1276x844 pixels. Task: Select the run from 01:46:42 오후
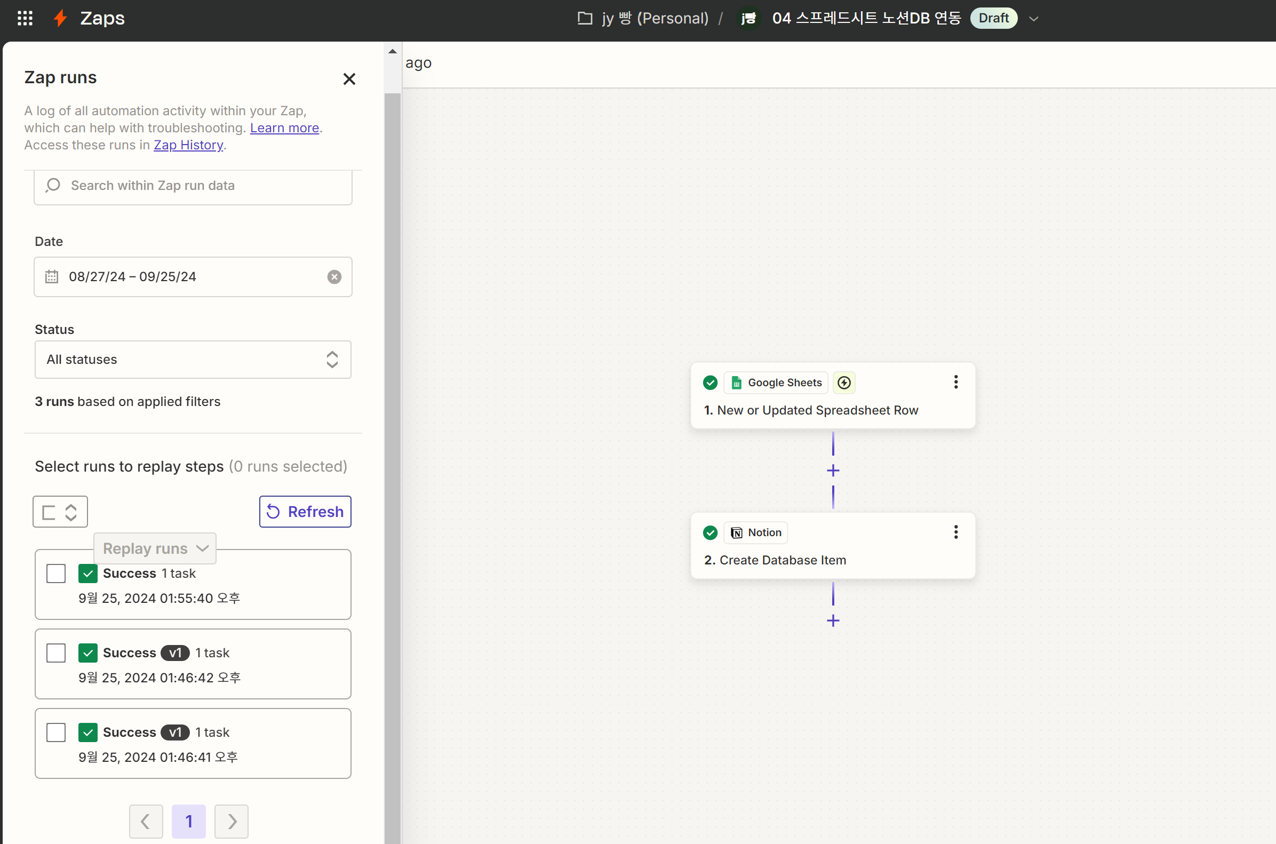[56, 653]
